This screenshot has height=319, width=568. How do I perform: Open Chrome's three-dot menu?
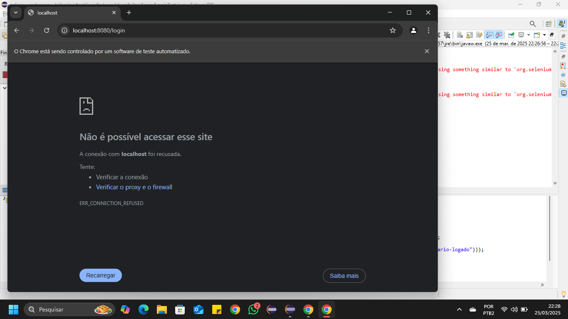428,30
